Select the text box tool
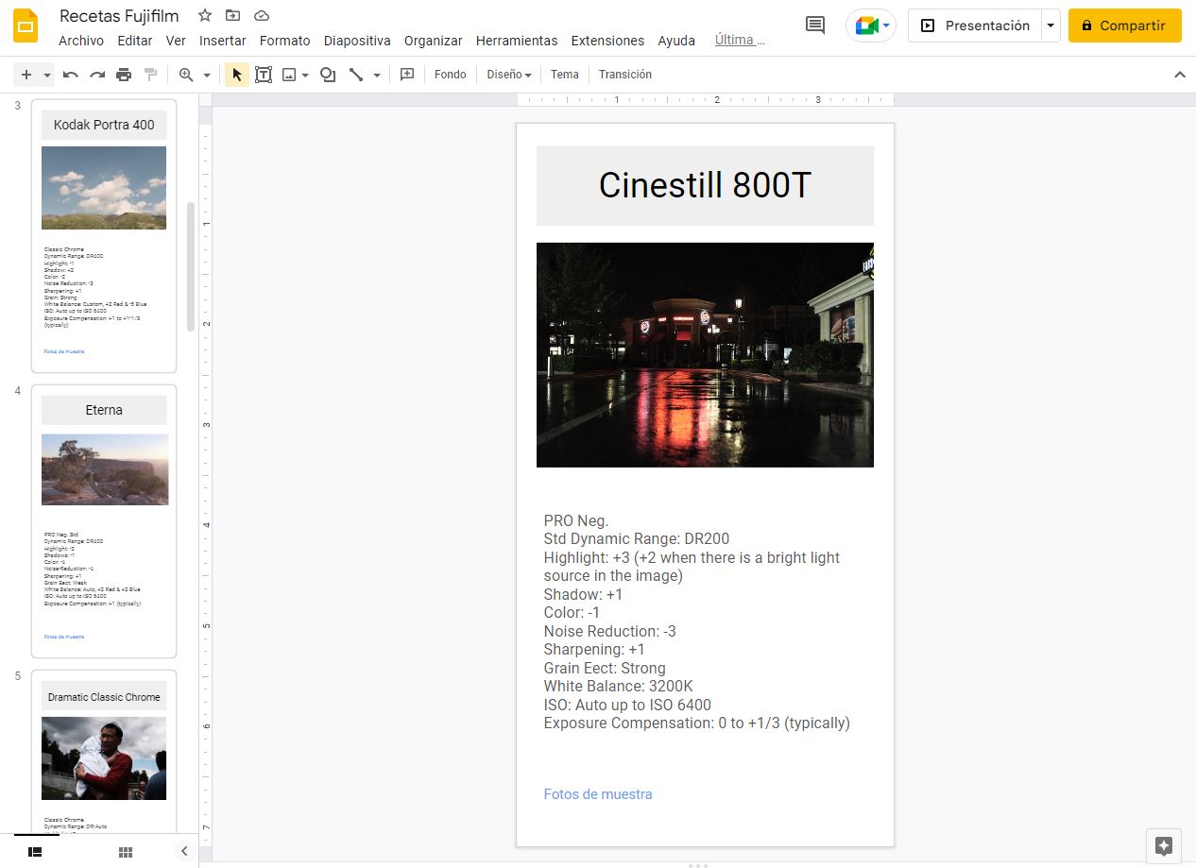This screenshot has height=868, width=1196. click(264, 75)
